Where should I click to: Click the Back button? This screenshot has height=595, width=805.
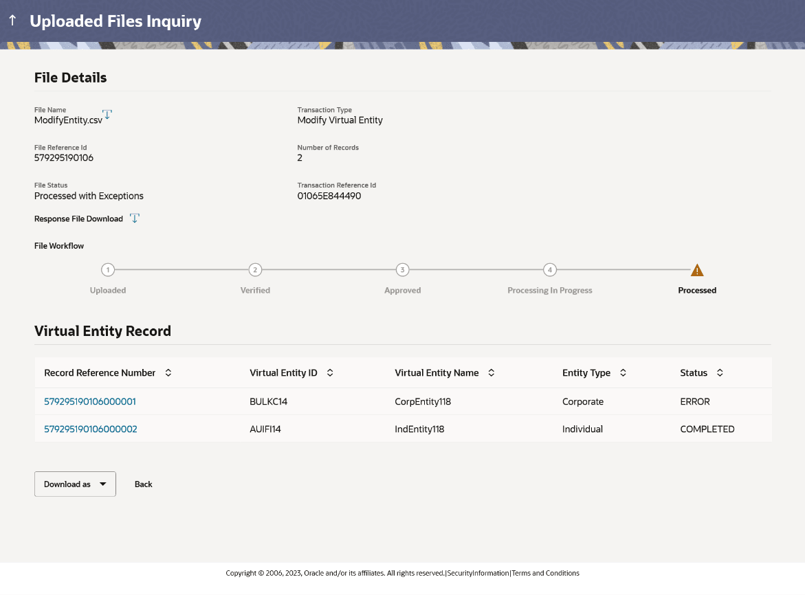point(143,484)
